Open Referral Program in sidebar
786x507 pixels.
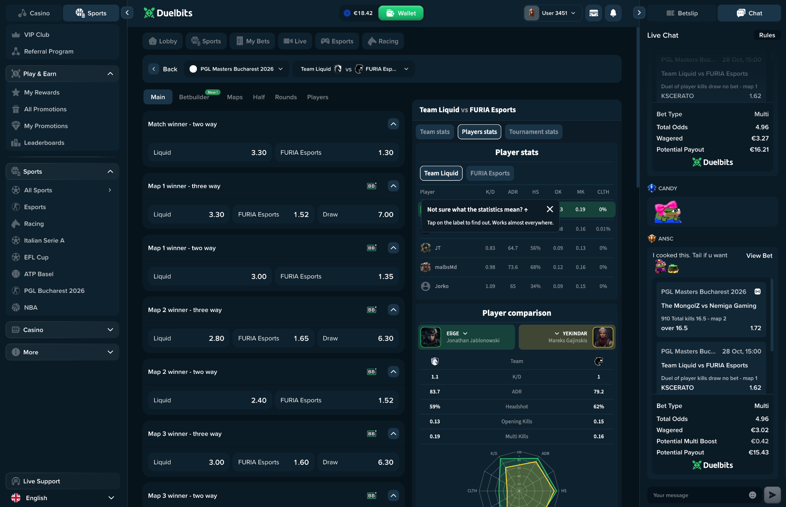pos(62,51)
